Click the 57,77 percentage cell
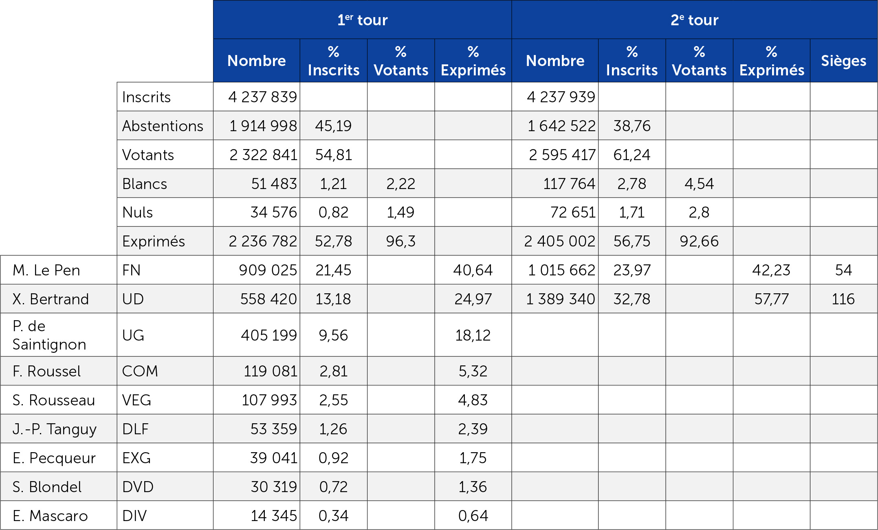The height and width of the screenshot is (530, 878). click(772, 299)
